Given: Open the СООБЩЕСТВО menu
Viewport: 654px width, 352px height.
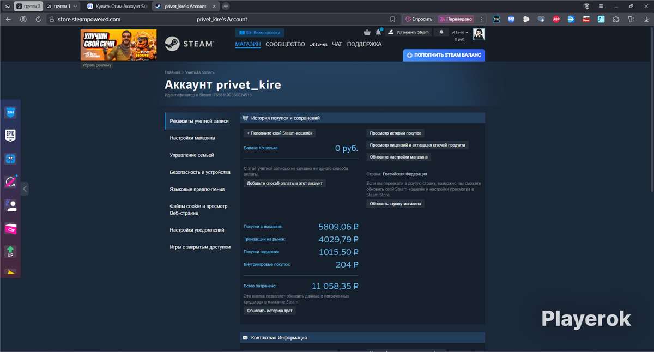Looking at the screenshot, I should point(285,44).
